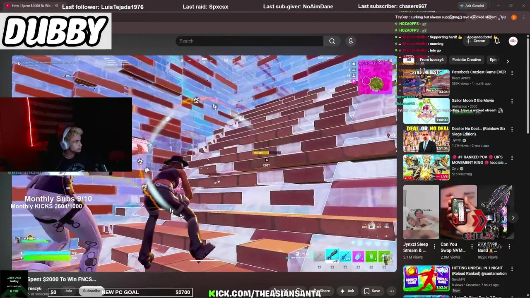Activate voice search microphone icon
The image size is (530, 298).
351,41
